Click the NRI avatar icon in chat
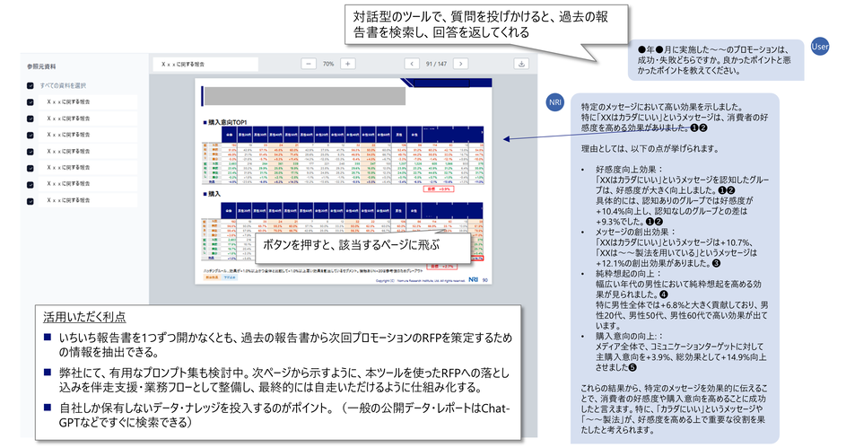Image resolution: width=846 pixels, height=448 pixels. [x=555, y=103]
